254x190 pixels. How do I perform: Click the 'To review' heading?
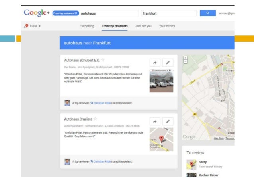coord(195,153)
